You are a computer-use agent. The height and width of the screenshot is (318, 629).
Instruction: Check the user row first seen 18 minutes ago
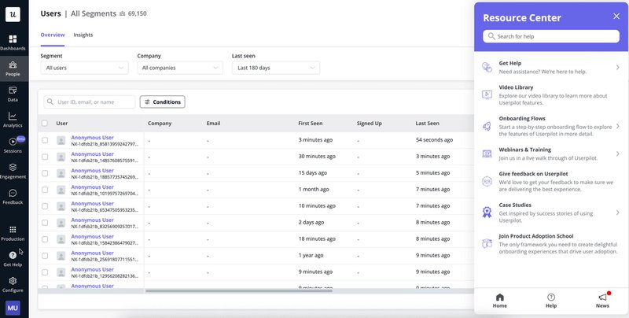45,239
